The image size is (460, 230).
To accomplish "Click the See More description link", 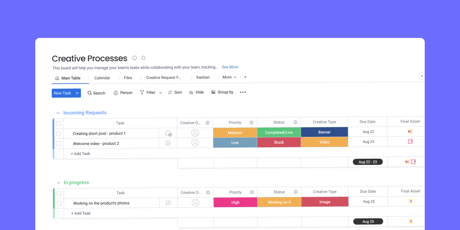I will click(230, 67).
